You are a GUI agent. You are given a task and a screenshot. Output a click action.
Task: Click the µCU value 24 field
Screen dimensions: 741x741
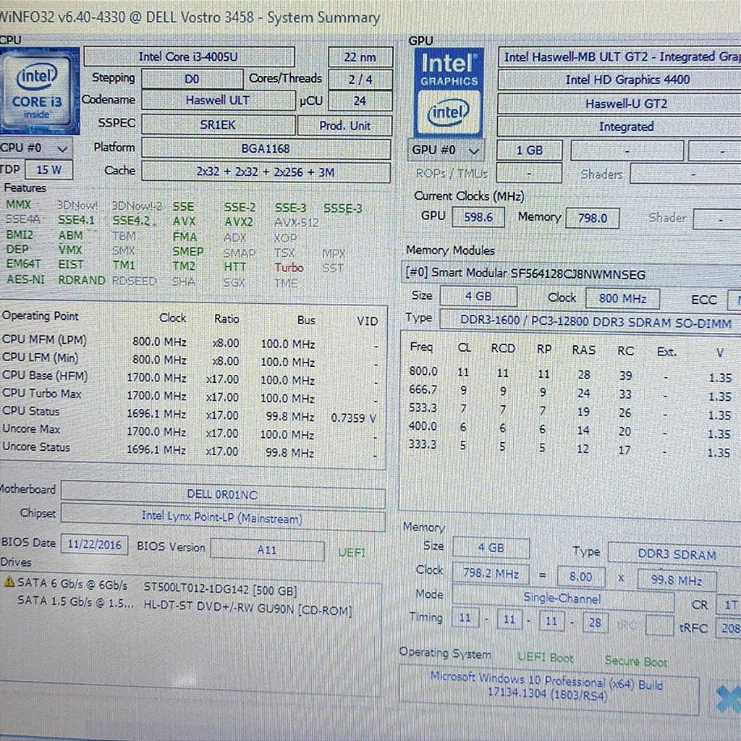click(360, 101)
